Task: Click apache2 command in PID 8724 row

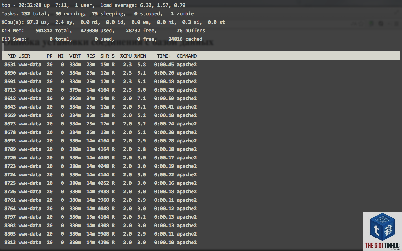Action: (x=187, y=174)
